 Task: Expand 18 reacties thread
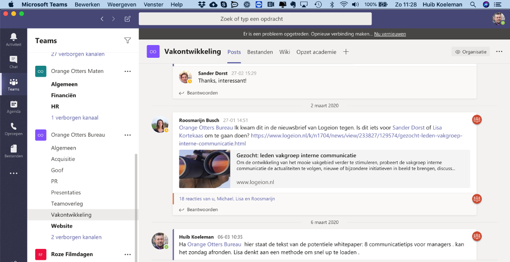click(227, 199)
